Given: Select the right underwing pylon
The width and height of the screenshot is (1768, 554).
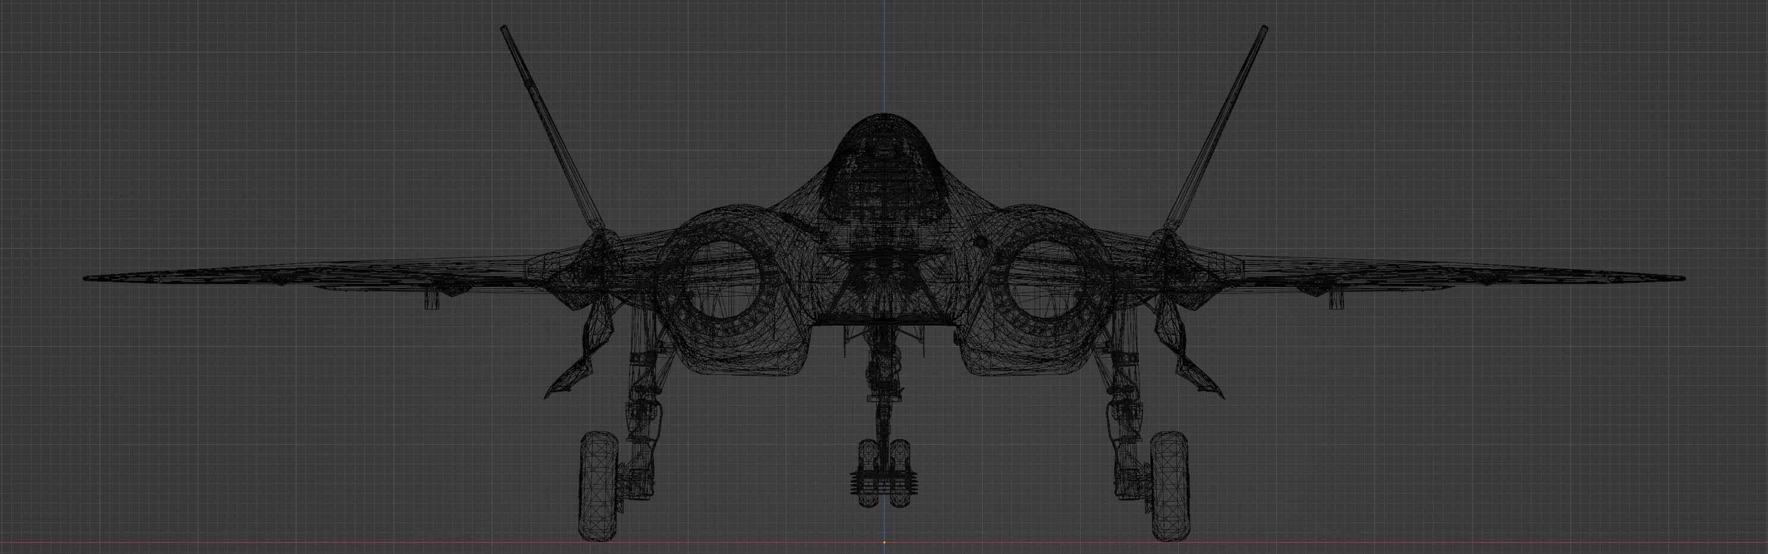Looking at the screenshot, I should pyautogui.click(x=1336, y=300).
